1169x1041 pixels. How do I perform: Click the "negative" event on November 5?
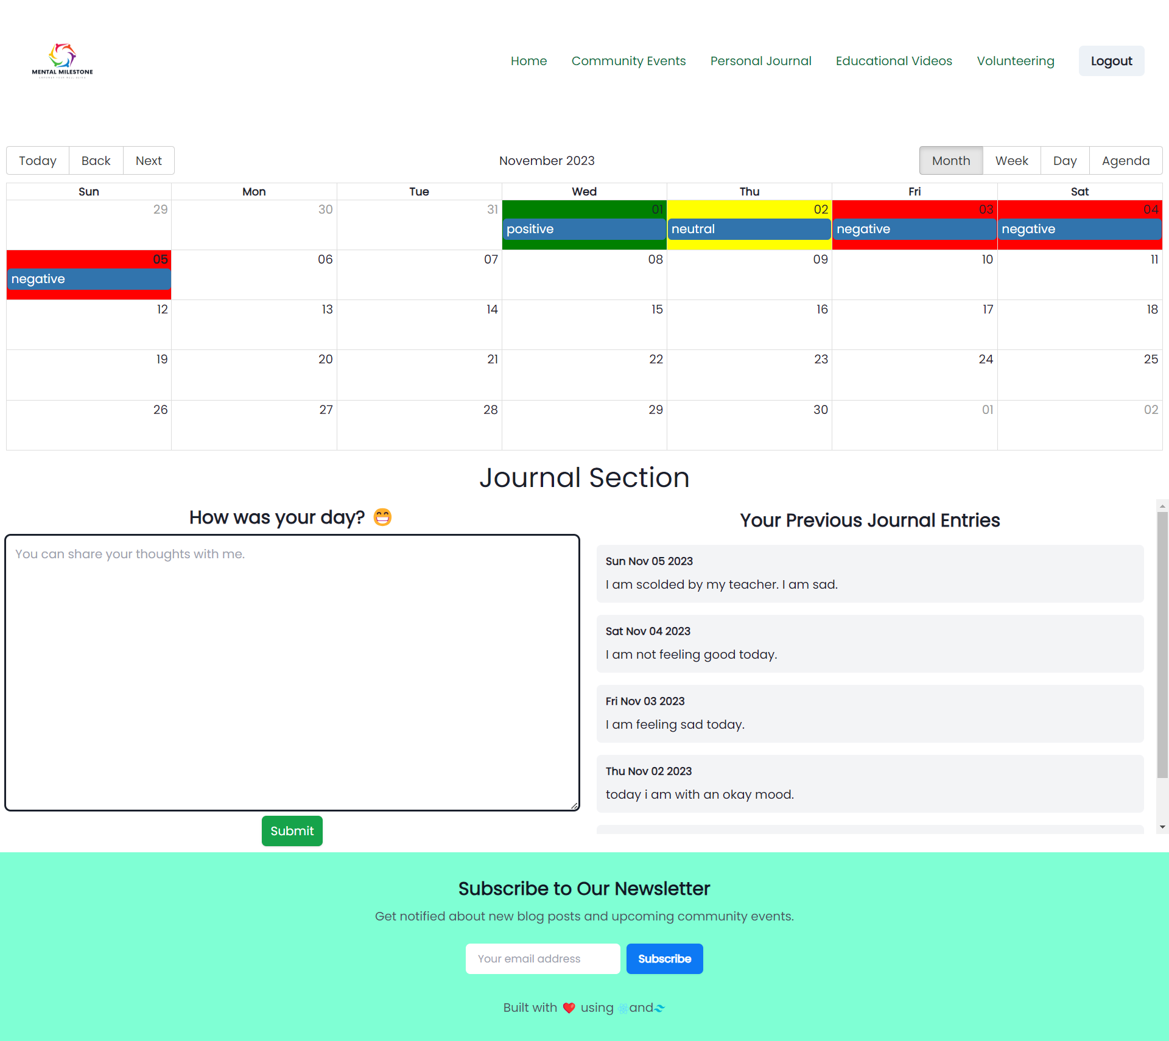tap(88, 279)
